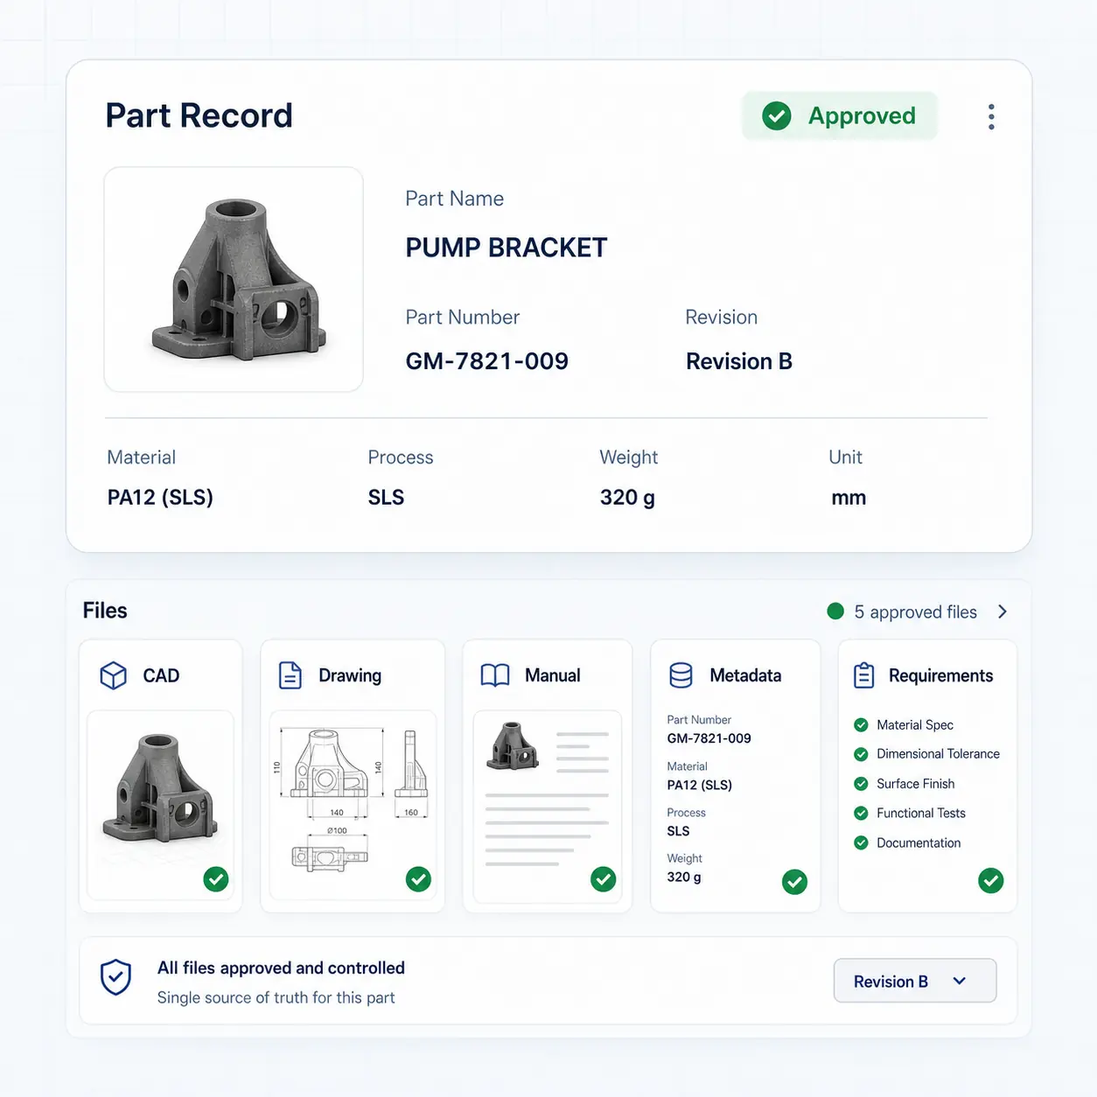
Task: Open the Revision B dropdown
Action: pos(915,981)
